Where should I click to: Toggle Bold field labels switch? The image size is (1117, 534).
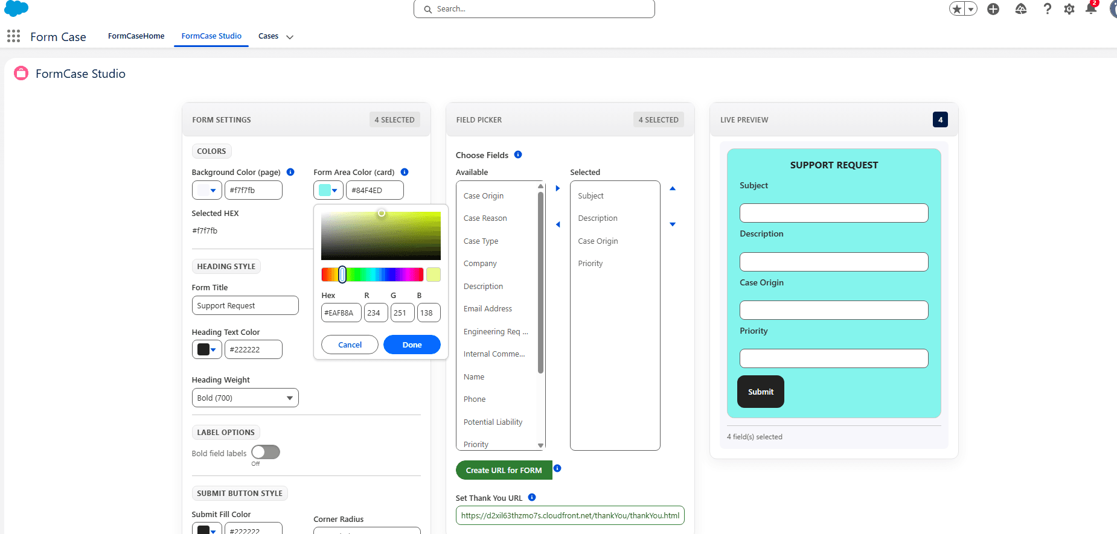(x=266, y=452)
